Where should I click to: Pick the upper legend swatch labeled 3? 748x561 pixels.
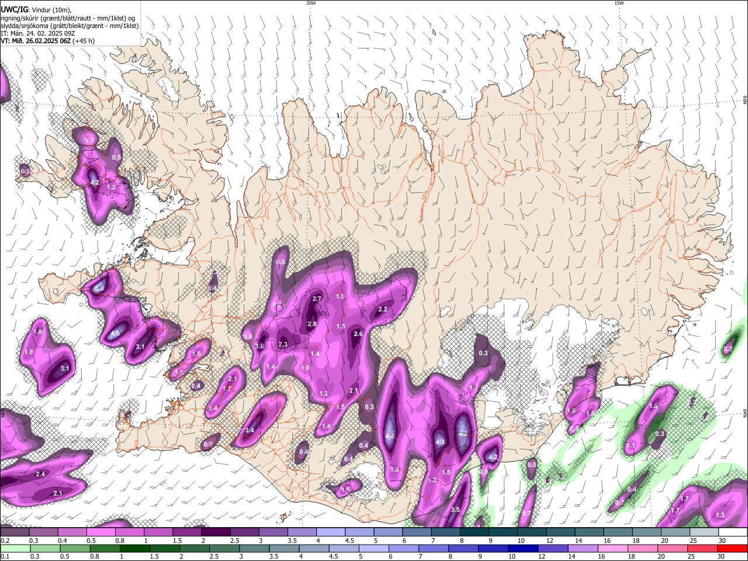pos(273,532)
